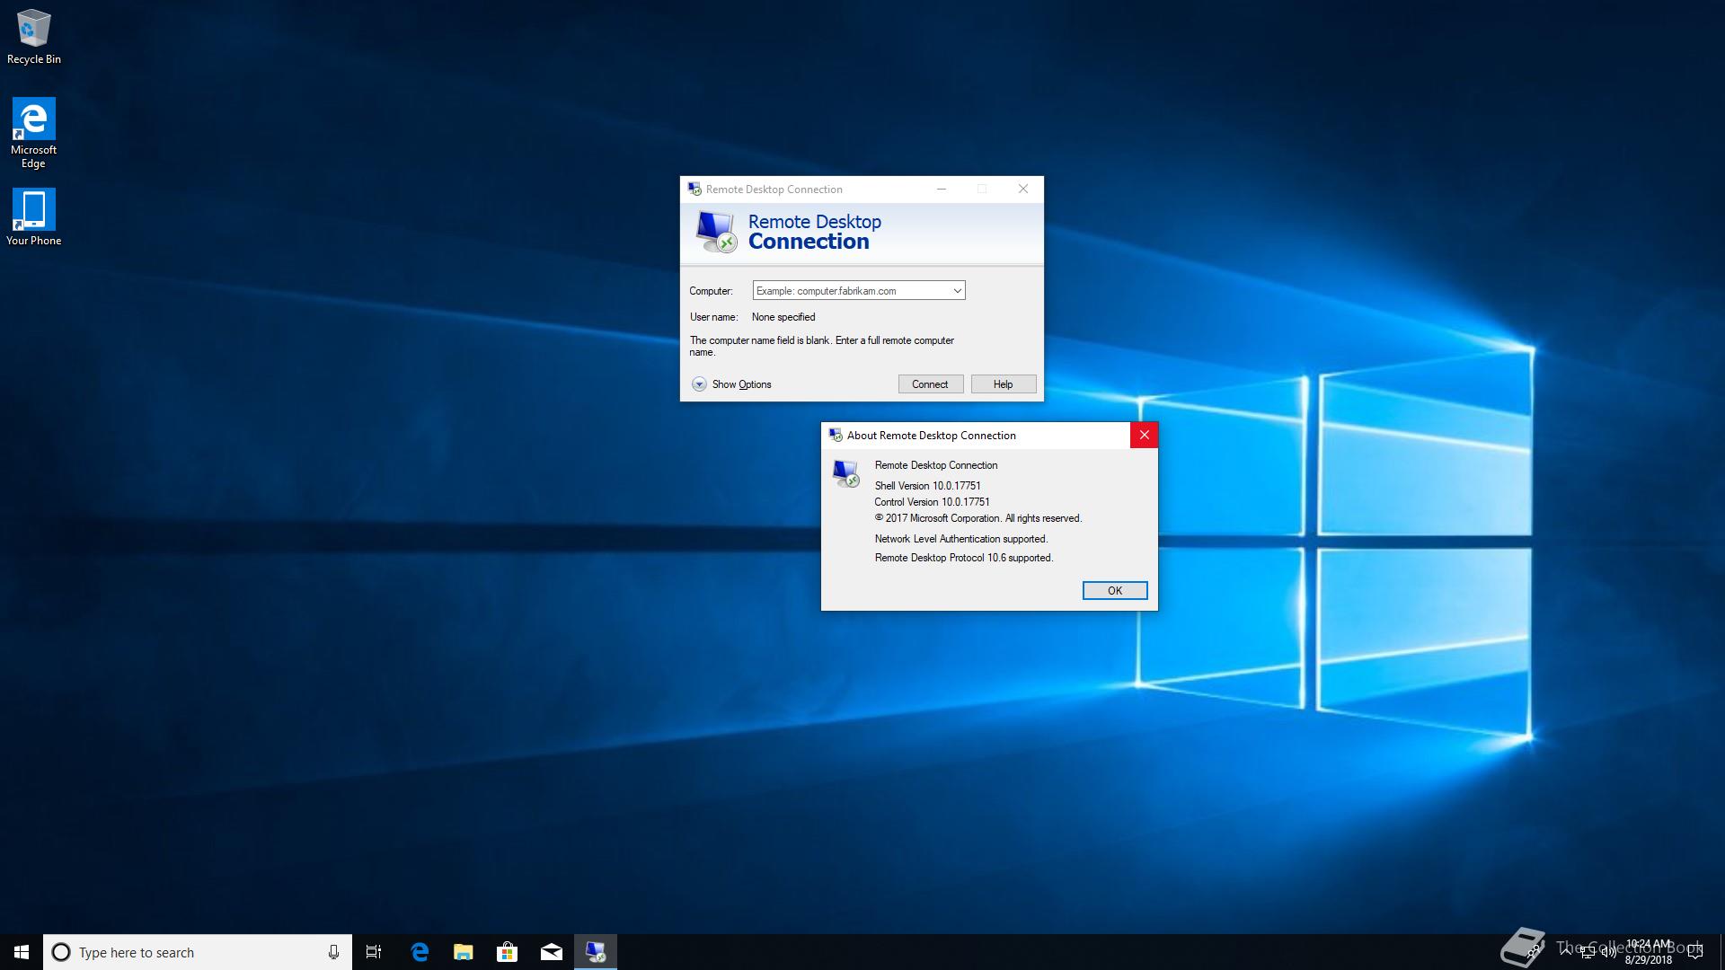
Task: Click the Type here to search box
Action: tap(198, 952)
